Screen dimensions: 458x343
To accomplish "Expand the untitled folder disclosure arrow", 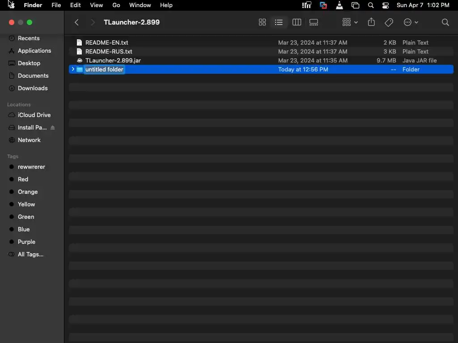I will tap(73, 69).
